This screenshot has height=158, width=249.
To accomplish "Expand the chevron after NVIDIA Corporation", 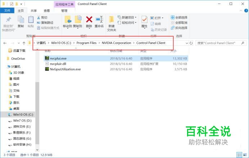I will tap(134, 43).
